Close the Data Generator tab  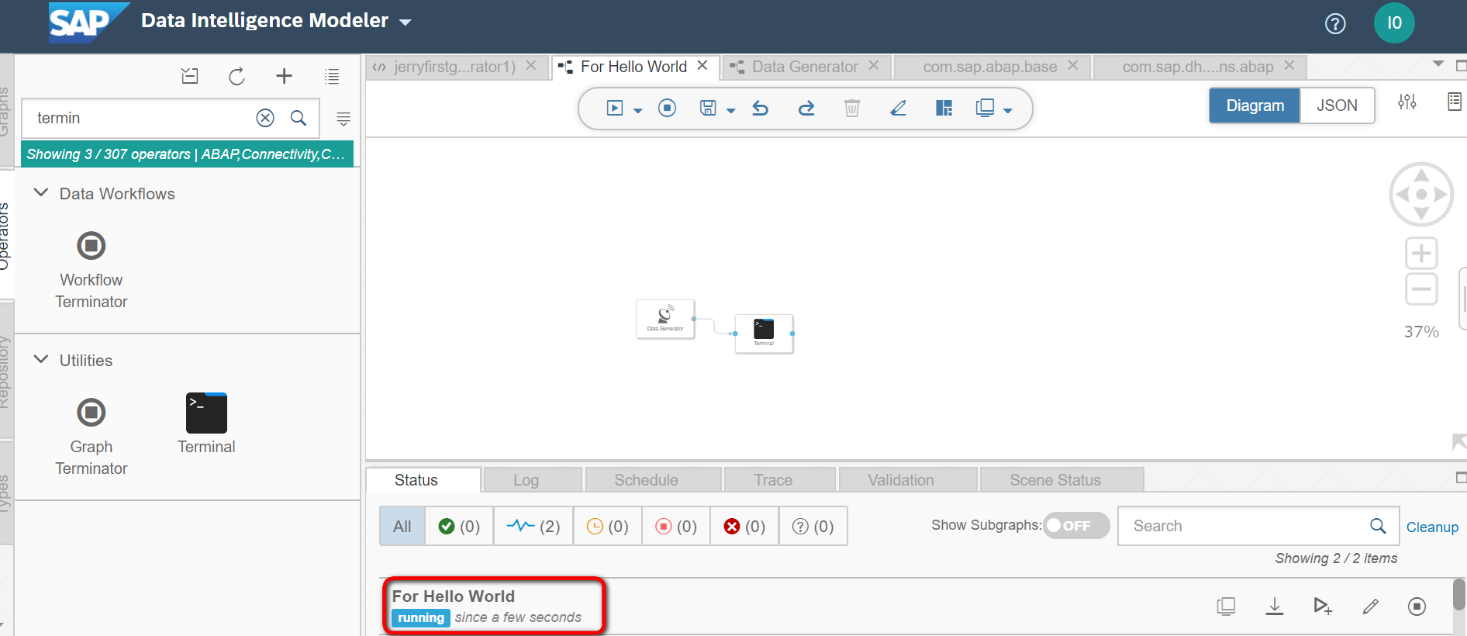(x=874, y=66)
